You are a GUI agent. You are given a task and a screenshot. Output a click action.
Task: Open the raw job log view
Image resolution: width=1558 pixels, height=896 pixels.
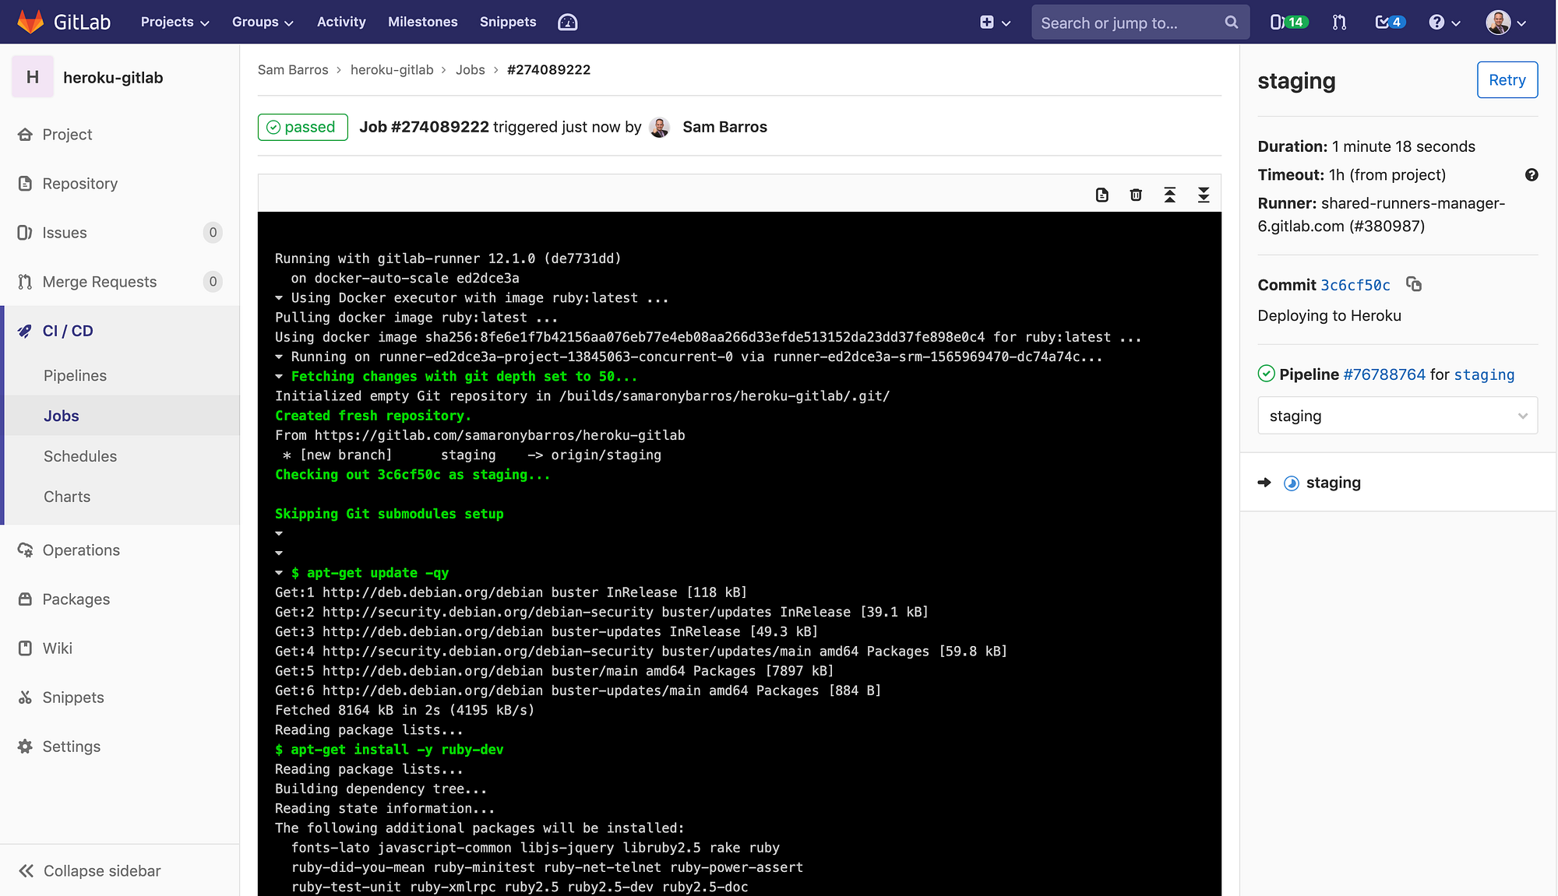click(1102, 195)
